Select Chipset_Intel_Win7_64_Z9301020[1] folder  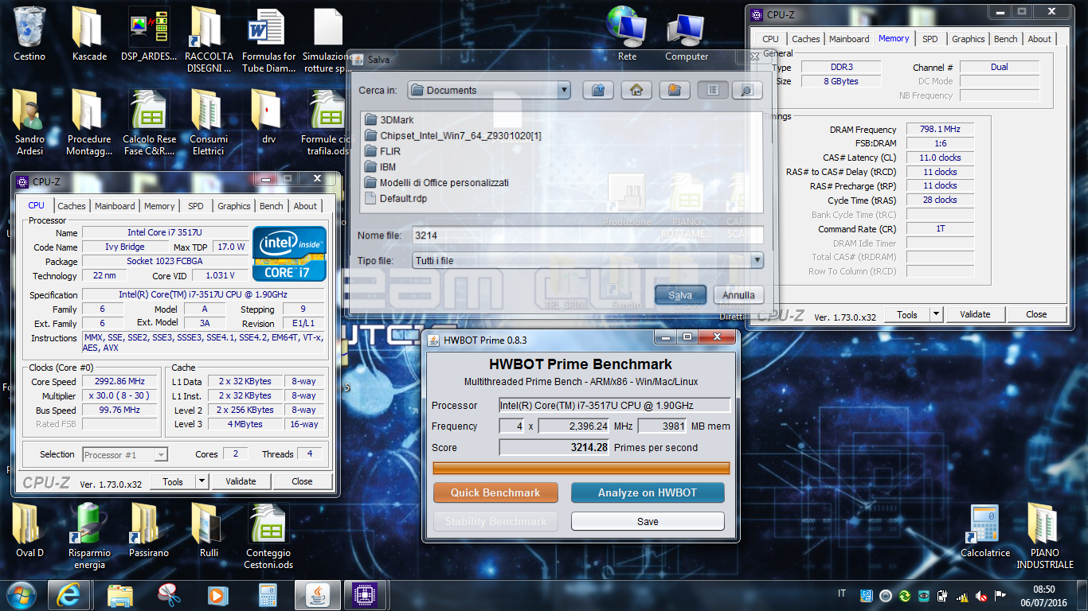coord(453,135)
